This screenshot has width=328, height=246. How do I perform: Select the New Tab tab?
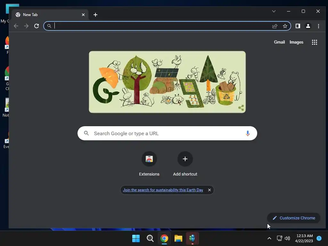click(x=50, y=15)
